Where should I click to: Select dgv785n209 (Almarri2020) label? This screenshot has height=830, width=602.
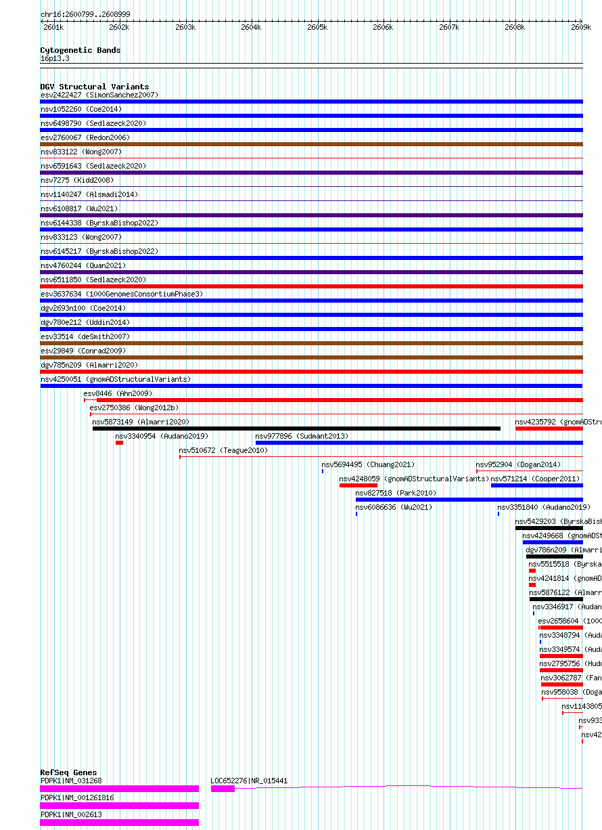point(89,365)
